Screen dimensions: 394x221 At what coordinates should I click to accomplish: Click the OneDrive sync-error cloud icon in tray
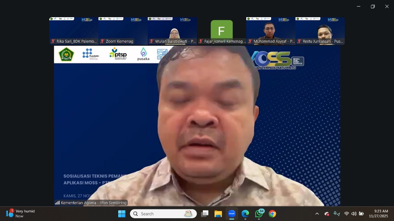tap(327, 214)
